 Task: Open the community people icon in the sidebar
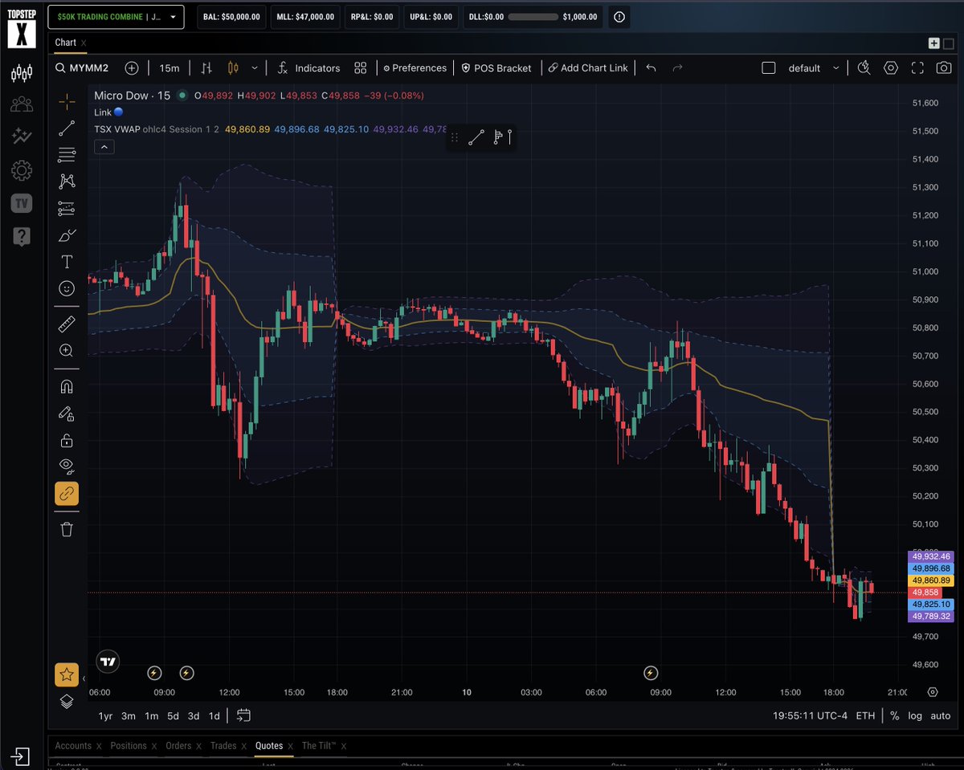22,104
